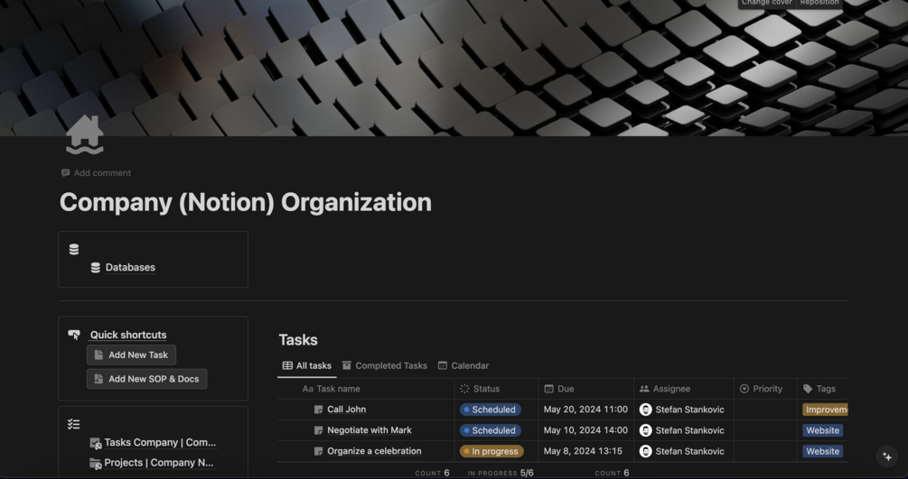Screen dimensions: 908x479
Task: Click the Priority column header
Action: pyautogui.click(x=765, y=389)
